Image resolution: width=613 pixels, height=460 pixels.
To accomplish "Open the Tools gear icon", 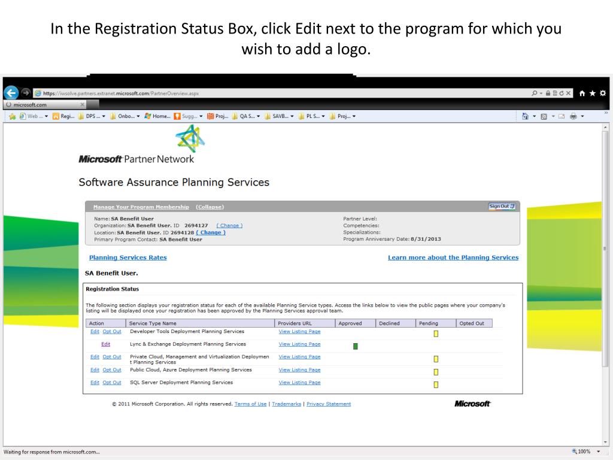I will click(x=603, y=93).
